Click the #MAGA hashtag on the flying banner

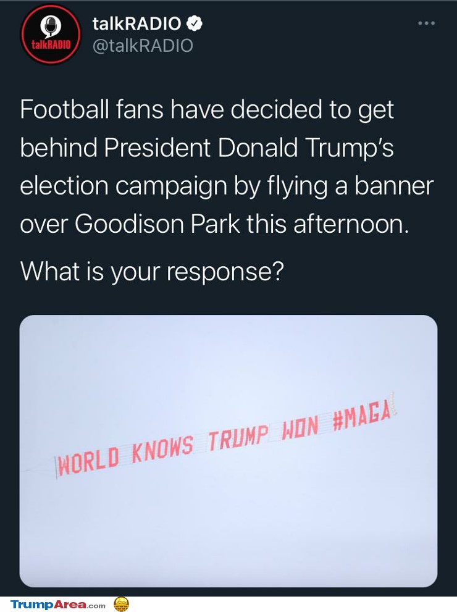point(361,417)
